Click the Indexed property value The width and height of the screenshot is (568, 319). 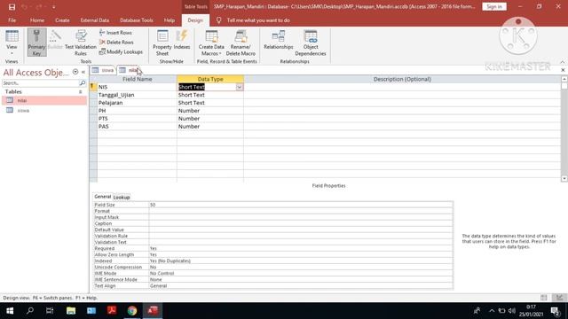click(301, 261)
